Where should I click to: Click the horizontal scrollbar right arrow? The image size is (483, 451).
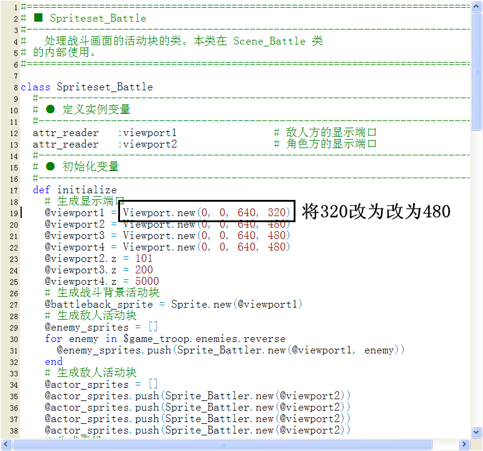(x=464, y=444)
